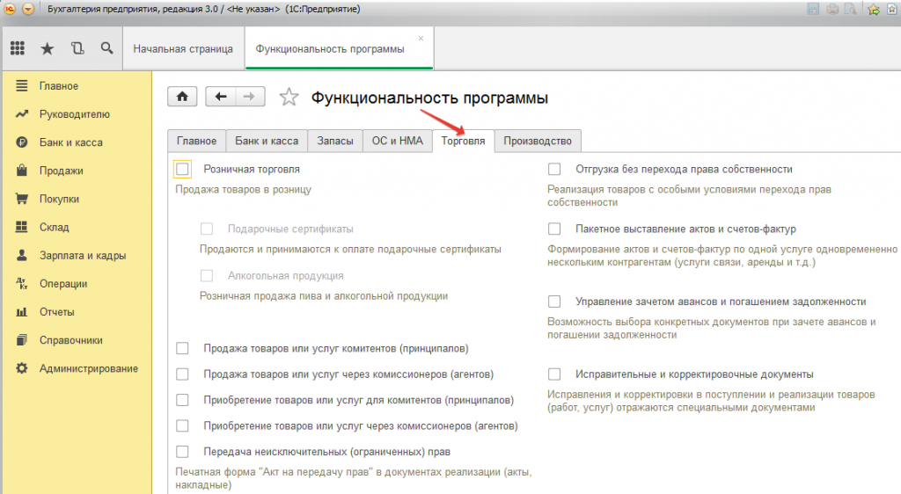Open the history icon in top toolbar
901x494 pixels.
(77, 49)
